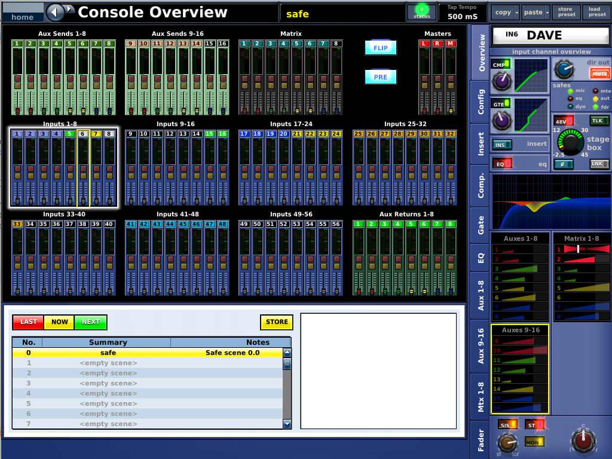Toggle the ST stereo switch

(534, 425)
